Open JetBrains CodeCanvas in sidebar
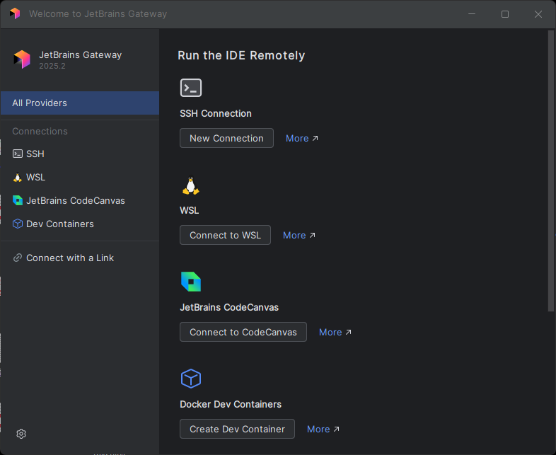The width and height of the screenshot is (556, 455). point(80,200)
